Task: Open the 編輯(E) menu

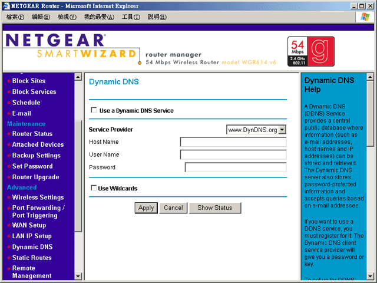Action: click(41, 17)
